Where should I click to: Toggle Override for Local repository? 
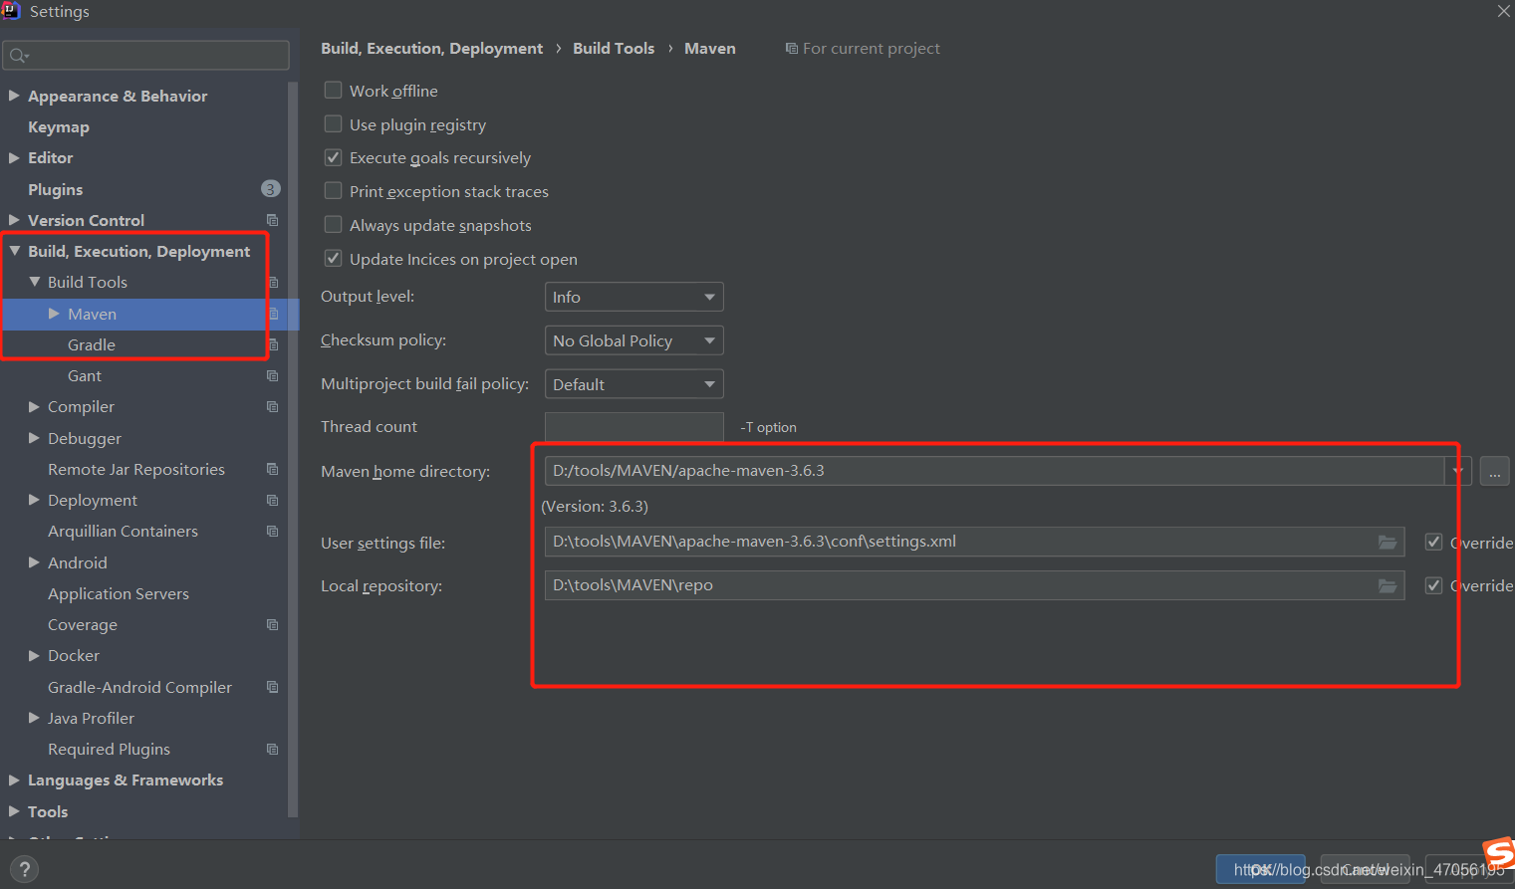point(1433,585)
